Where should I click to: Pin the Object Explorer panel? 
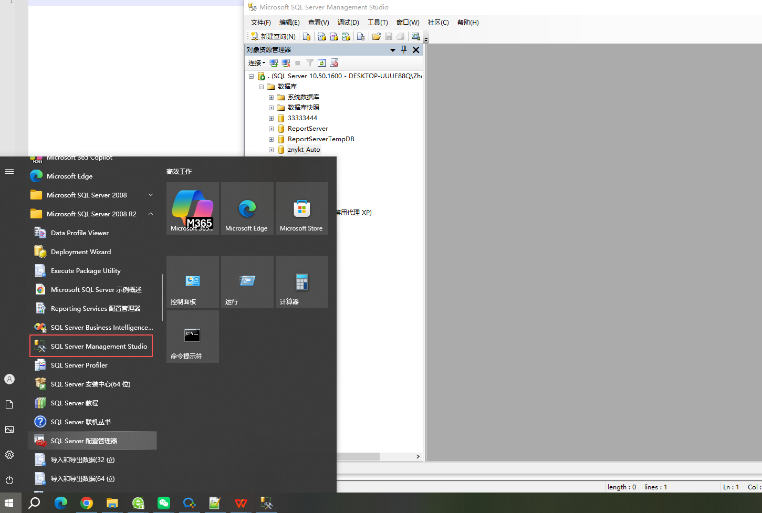404,49
